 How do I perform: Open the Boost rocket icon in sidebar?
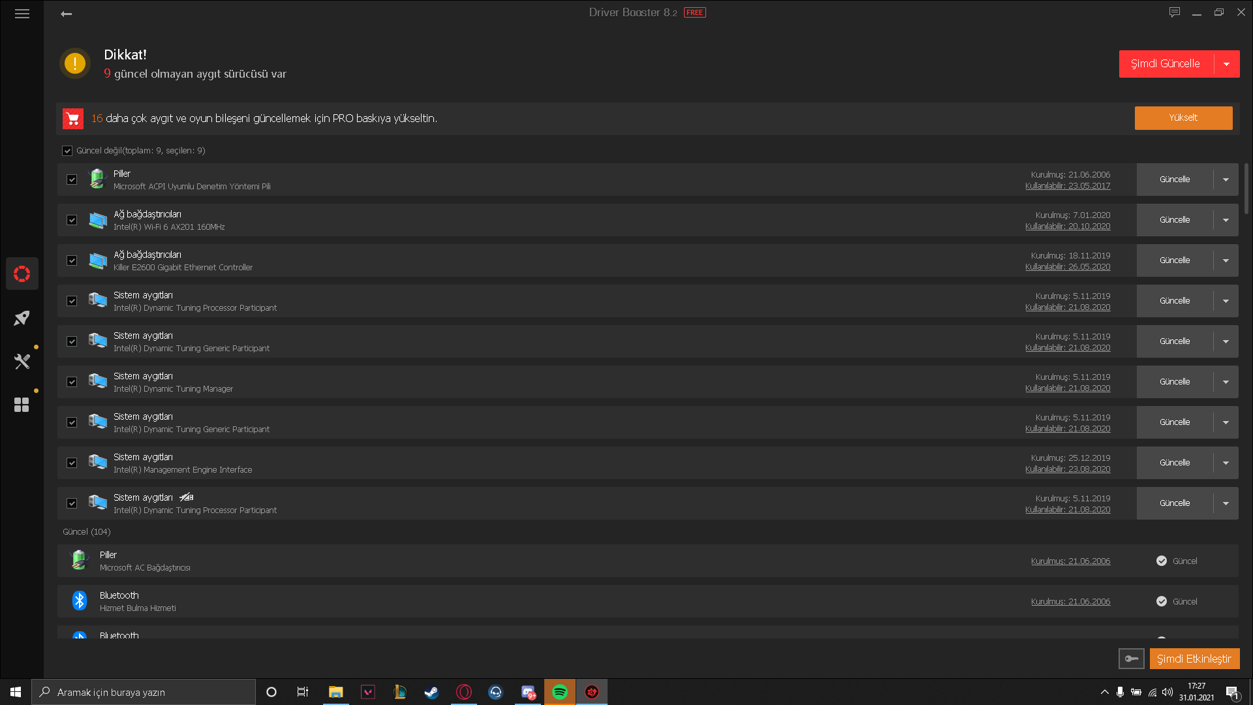[22, 318]
